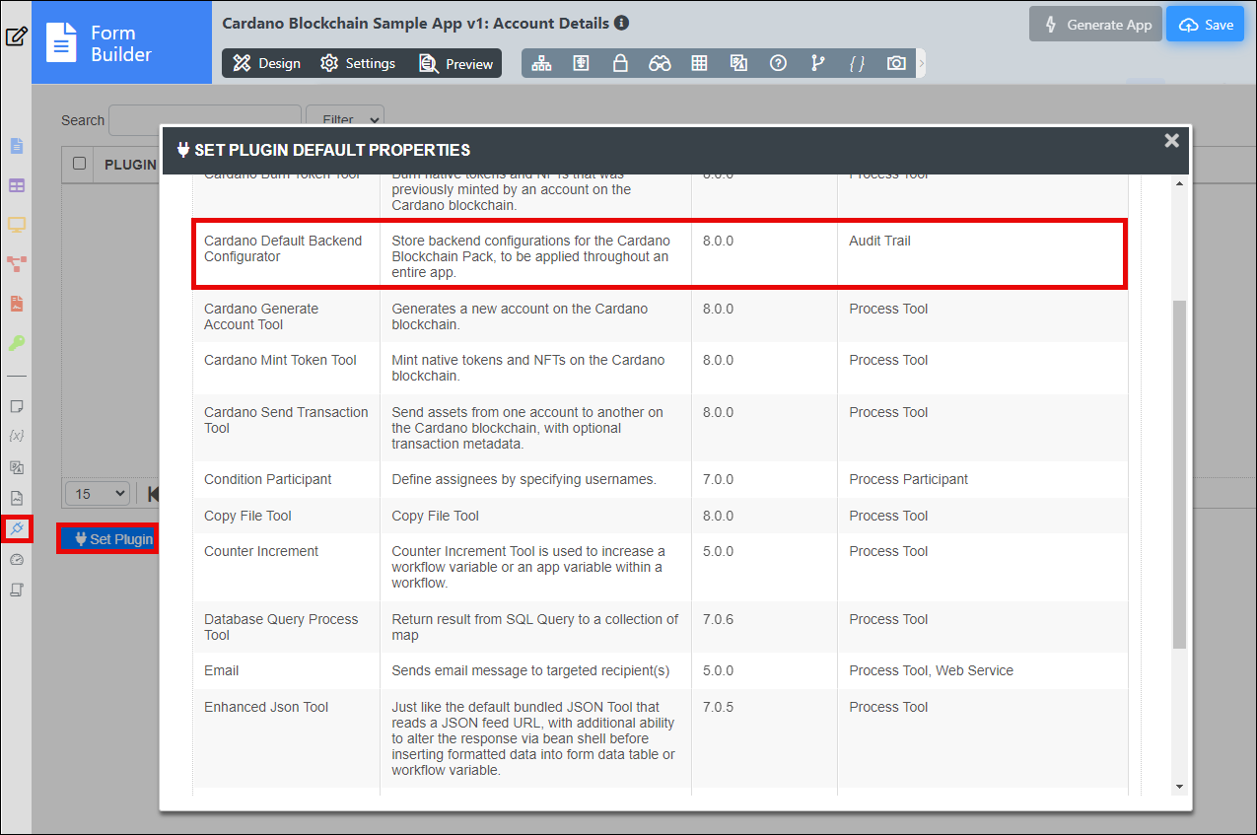
Task: Save the form with the Save button
Action: (x=1206, y=25)
